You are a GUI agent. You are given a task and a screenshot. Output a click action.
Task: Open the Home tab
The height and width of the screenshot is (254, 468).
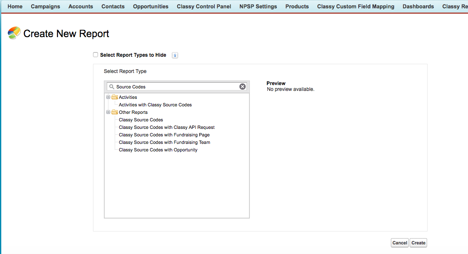click(15, 6)
